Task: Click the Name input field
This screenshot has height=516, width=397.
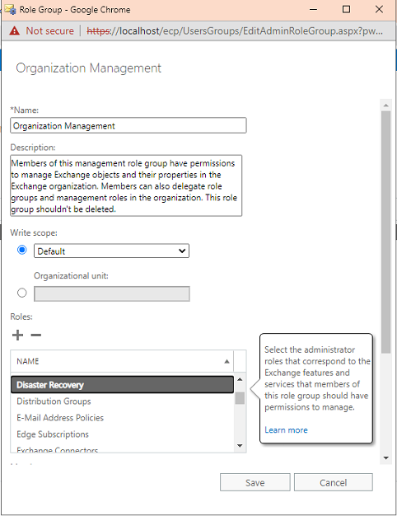Action: tap(128, 125)
